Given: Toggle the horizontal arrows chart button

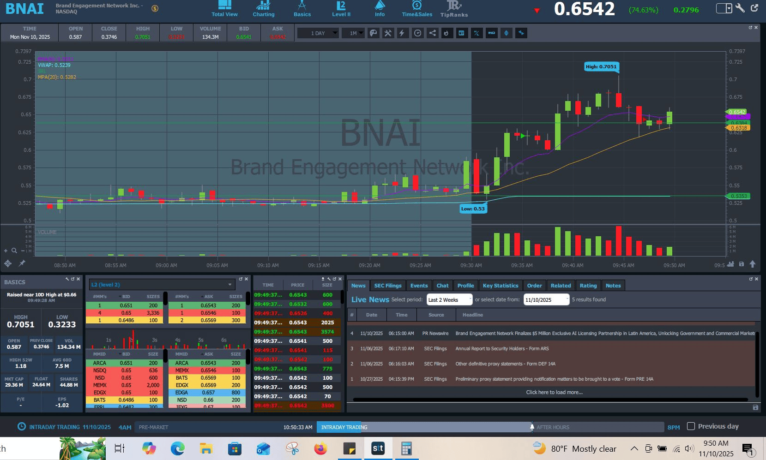Looking at the screenshot, I should pos(521,33).
